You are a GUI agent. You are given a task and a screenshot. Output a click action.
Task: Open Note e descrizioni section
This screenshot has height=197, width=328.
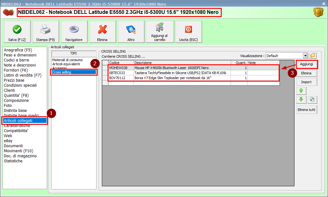pos(20,65)
